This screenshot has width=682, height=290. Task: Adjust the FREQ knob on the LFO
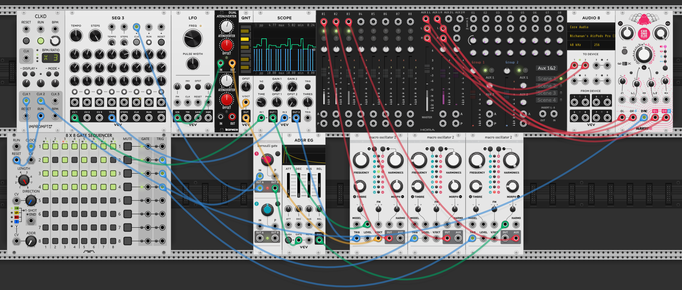click(x=193, y=39)
